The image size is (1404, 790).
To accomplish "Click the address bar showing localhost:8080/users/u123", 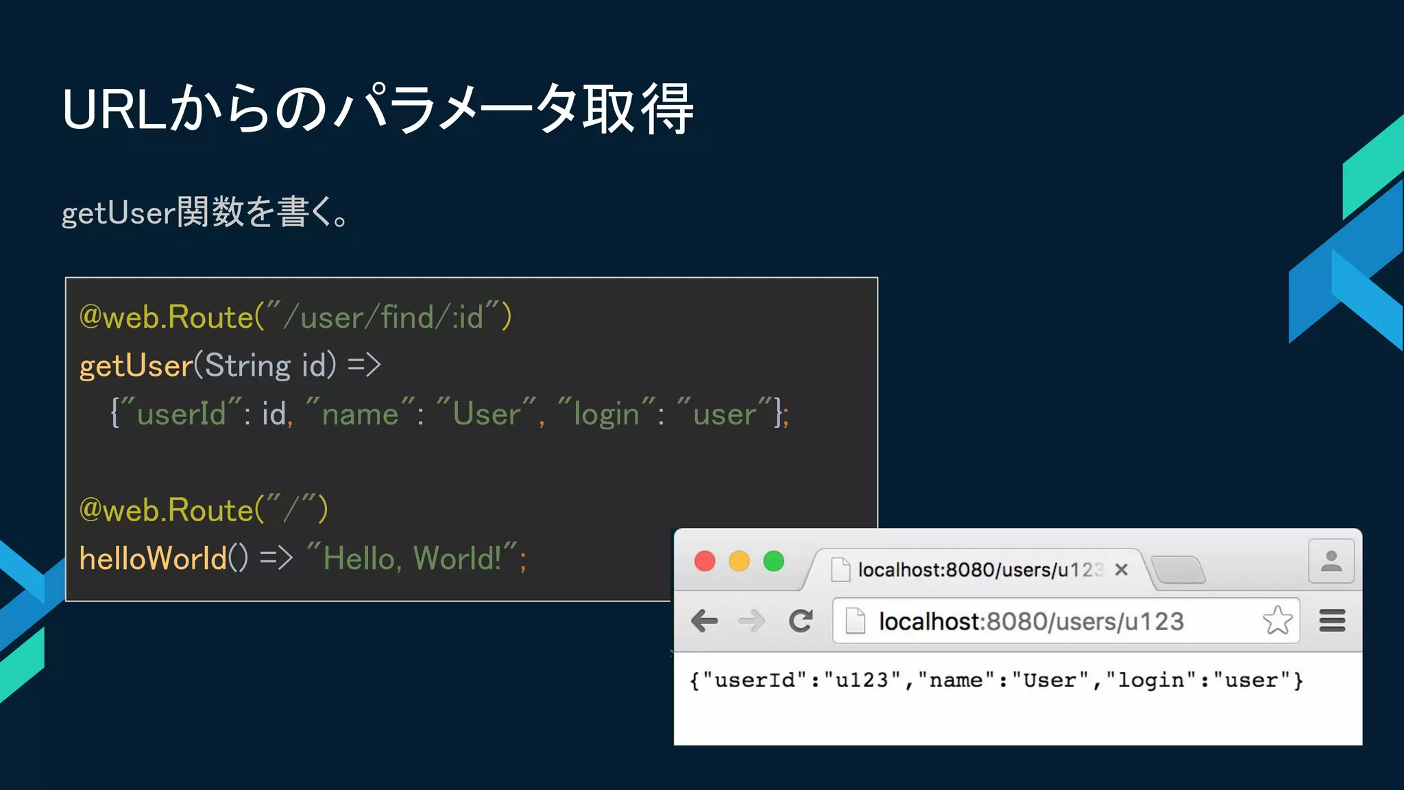I will click(1066, 621).
